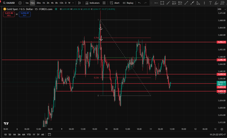
Task: Select the triangle pattern tool
Action: [198, 3]
